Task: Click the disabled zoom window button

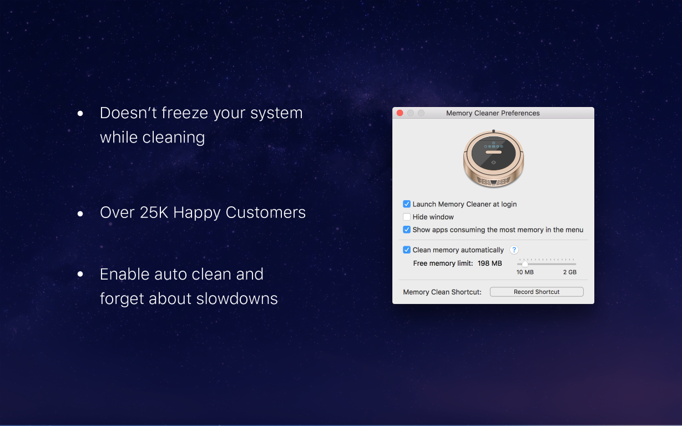Action: (x=421, y=113)
